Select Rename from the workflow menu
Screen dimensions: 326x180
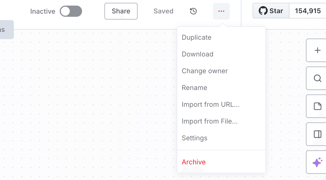[x=194, y=88]
